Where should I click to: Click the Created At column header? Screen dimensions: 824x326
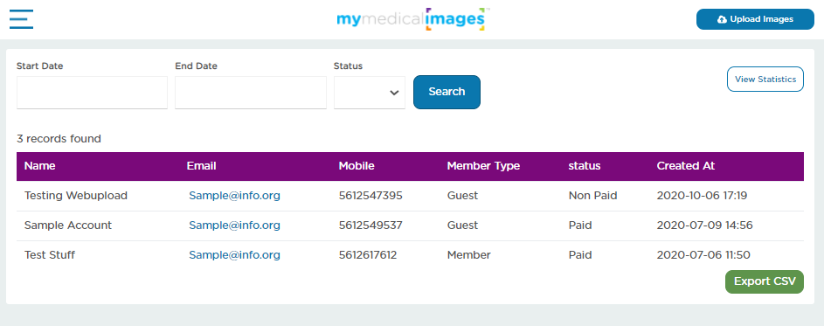(x=686, y=166)
